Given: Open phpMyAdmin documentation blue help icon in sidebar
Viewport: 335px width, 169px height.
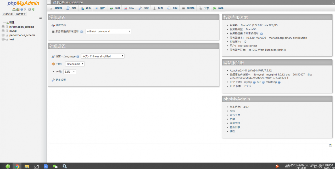Looking at the screenshot, I should point(22,9).
